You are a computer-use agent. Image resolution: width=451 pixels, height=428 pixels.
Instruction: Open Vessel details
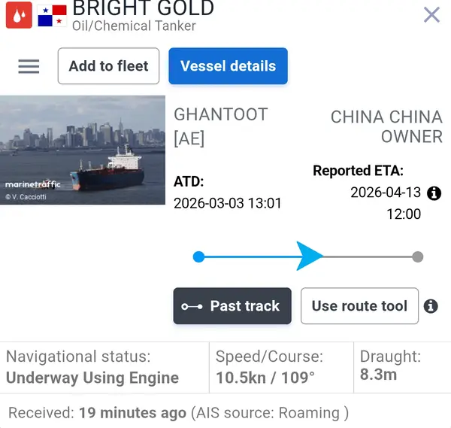pos(228,66)
